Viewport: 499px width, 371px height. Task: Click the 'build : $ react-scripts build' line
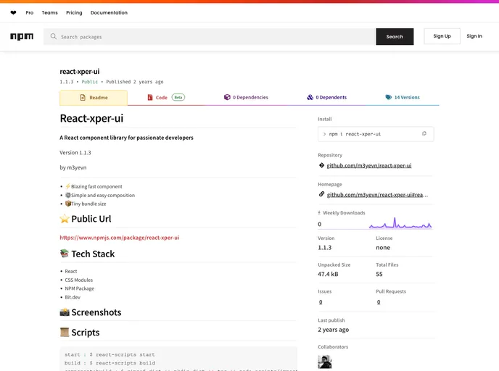(x=110, y=363)
